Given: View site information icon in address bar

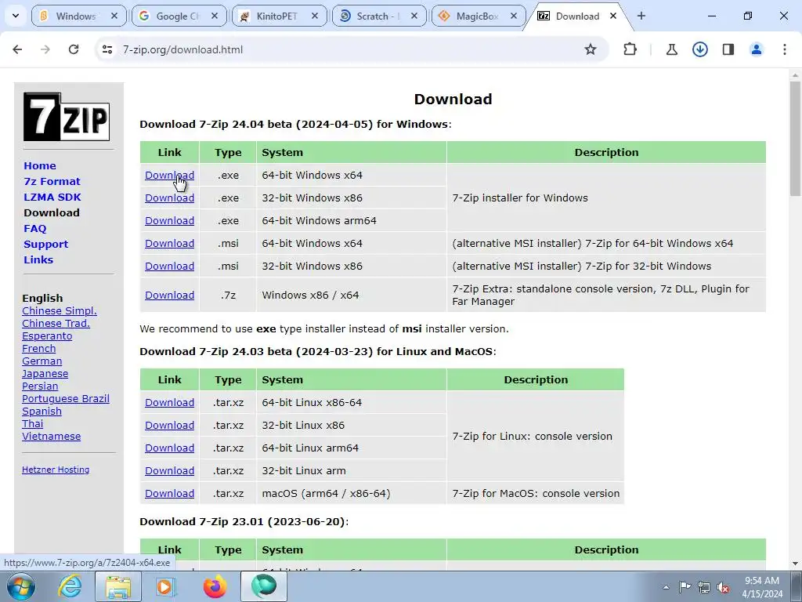Looking at the screenshot, I should coord(107,49).
